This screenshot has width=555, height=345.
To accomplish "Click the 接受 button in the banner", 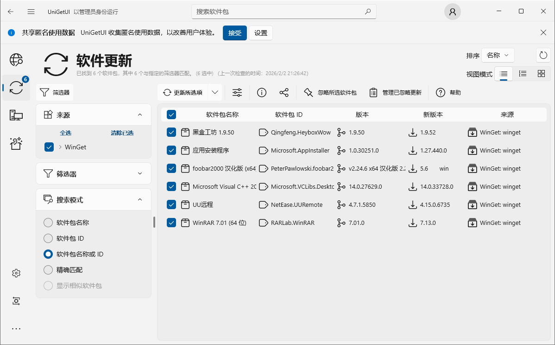I will pos(235,33).
